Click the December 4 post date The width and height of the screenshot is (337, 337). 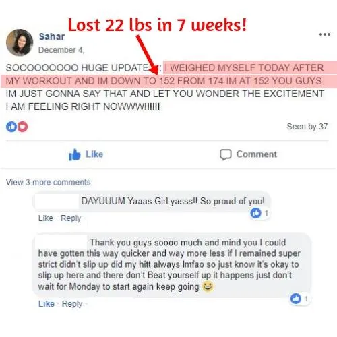pyautogui.click(x=61, y=50)
